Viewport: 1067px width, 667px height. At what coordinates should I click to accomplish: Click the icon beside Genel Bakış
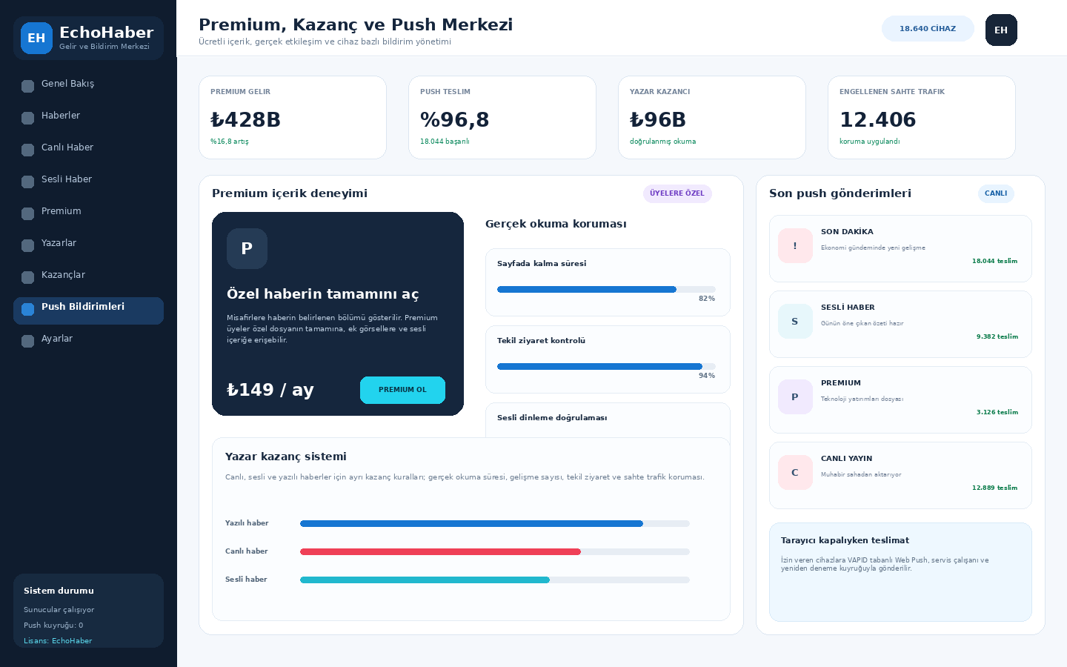(27, 86)
